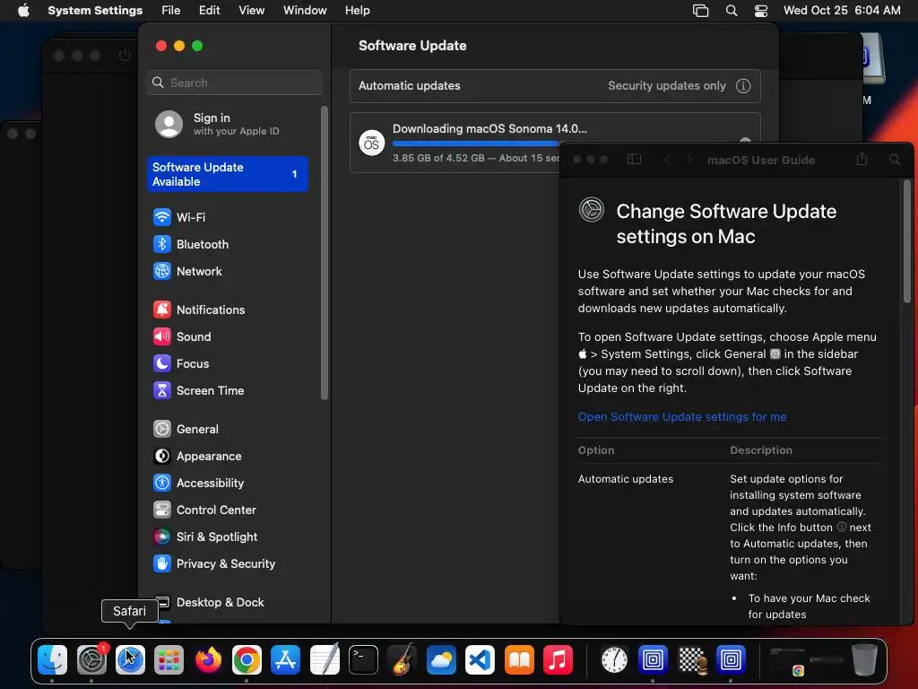Click the macOS Sonoma installer icon
The image size is (918, 689).
pos(372,143)
